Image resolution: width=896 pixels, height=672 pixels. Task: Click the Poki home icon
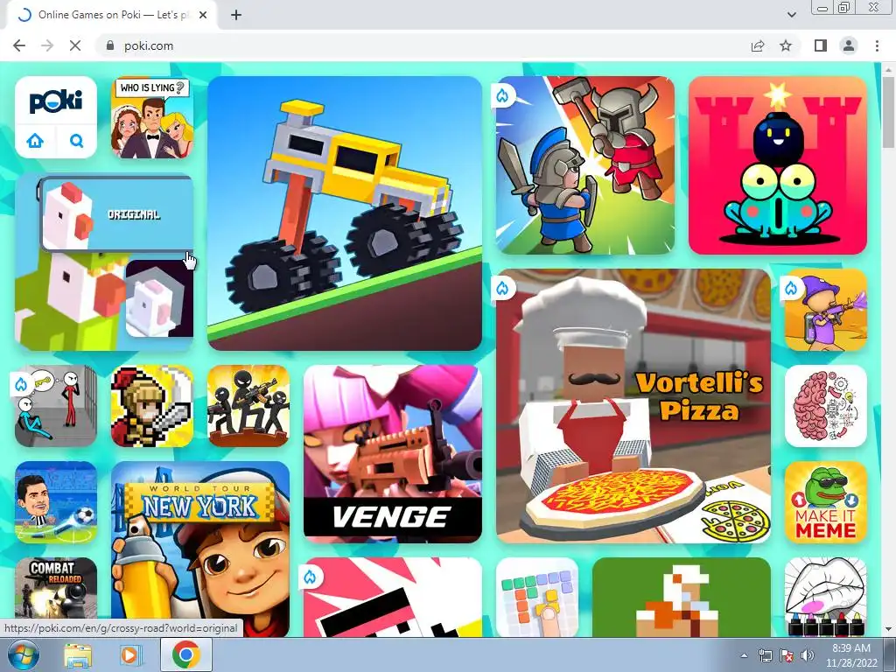pyautogui.click(x=35, y=140)
